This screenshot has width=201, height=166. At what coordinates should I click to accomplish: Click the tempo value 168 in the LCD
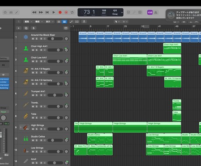click(104, 10)
